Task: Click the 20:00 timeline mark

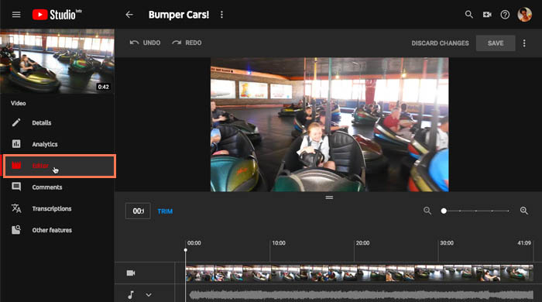Action: [362, 243]
